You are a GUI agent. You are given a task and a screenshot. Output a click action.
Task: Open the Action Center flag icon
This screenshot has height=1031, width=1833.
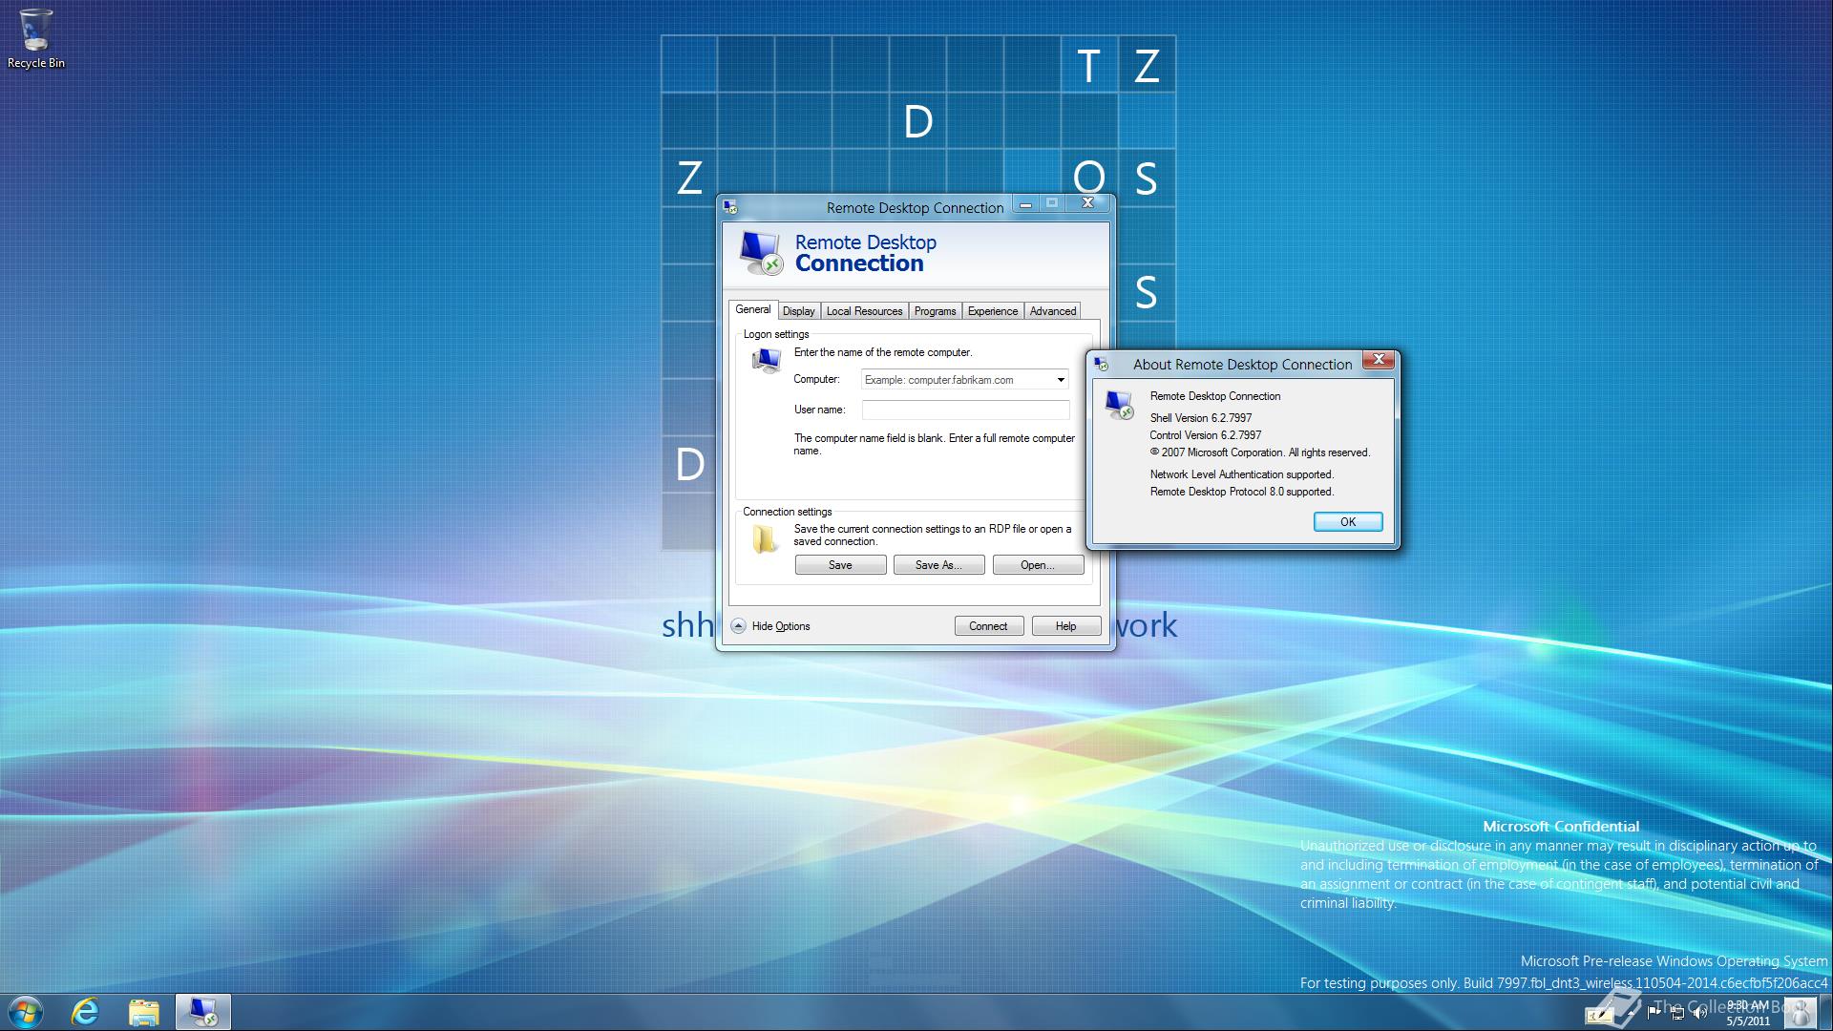(1654, 1013)
